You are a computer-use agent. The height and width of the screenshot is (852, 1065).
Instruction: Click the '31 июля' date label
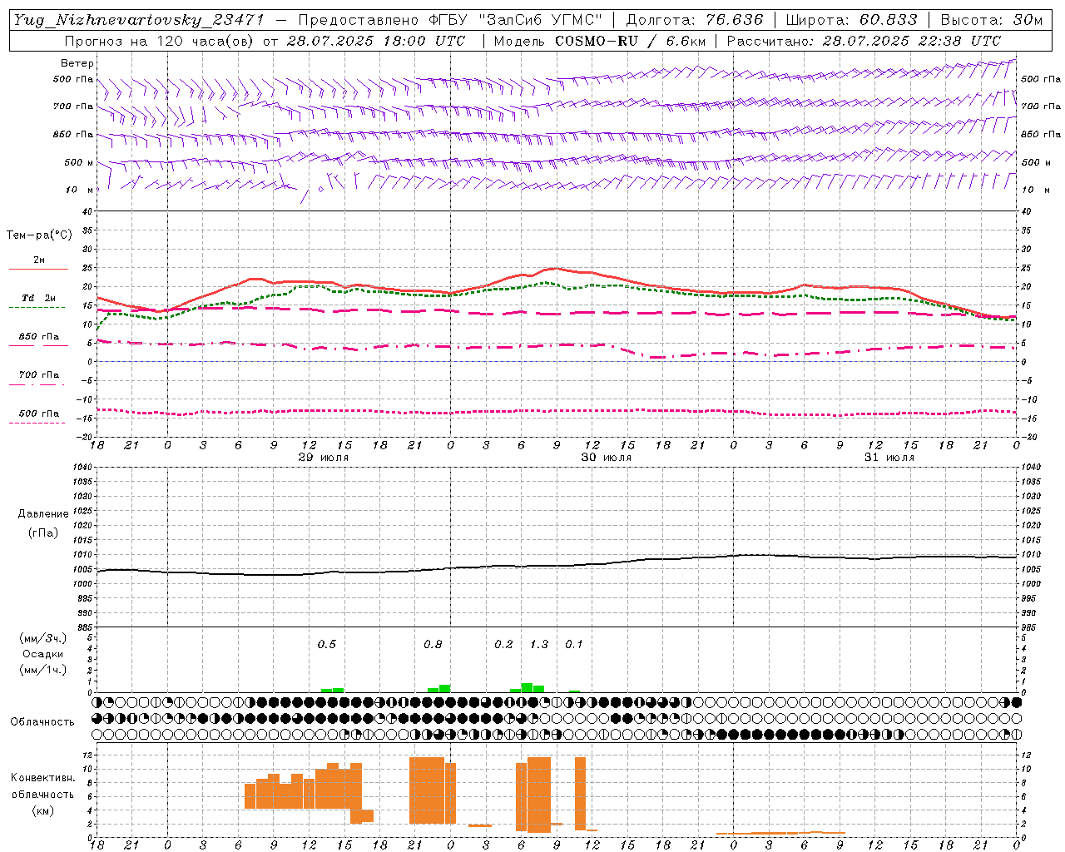tap(889, 458)
